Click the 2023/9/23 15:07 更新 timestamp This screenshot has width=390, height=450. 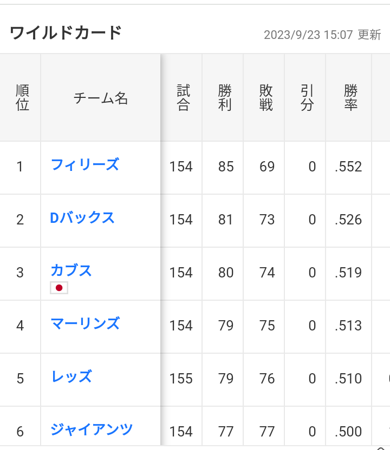click(322, 35)
